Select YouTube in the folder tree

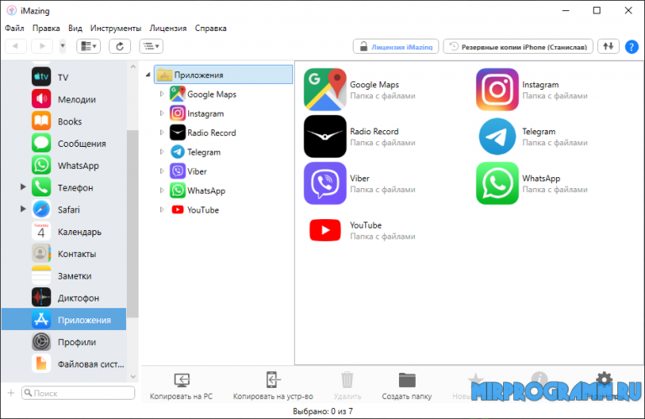[202, 210]
